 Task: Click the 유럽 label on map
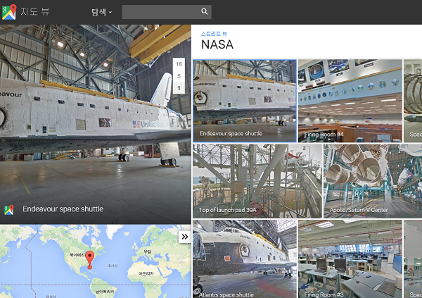147,252
